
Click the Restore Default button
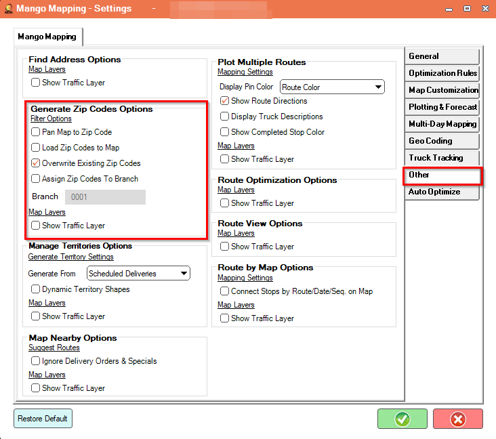click(x=43, y=419)
